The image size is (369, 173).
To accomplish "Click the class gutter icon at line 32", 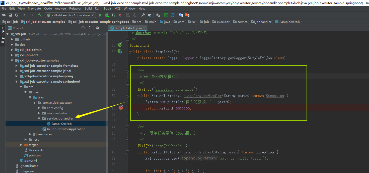I will [120, 51].
